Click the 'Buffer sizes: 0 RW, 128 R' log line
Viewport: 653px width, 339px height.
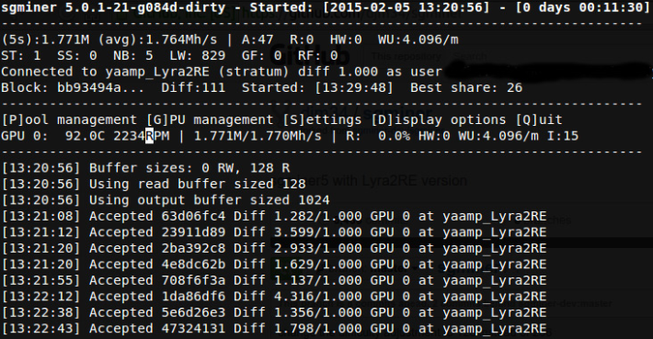click(x=145, y=168)
